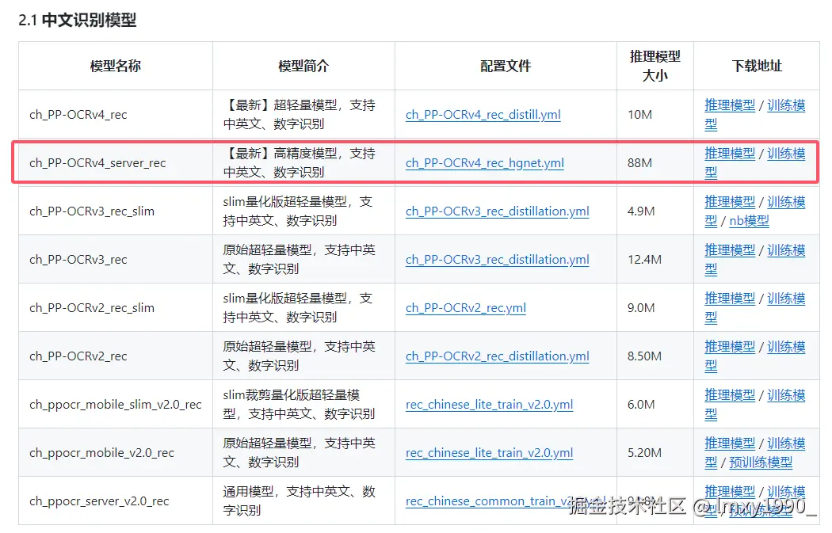
Task: Download 推理模型 for ch_PP-OCRv4_rec
Action: [x=730, y=105]
